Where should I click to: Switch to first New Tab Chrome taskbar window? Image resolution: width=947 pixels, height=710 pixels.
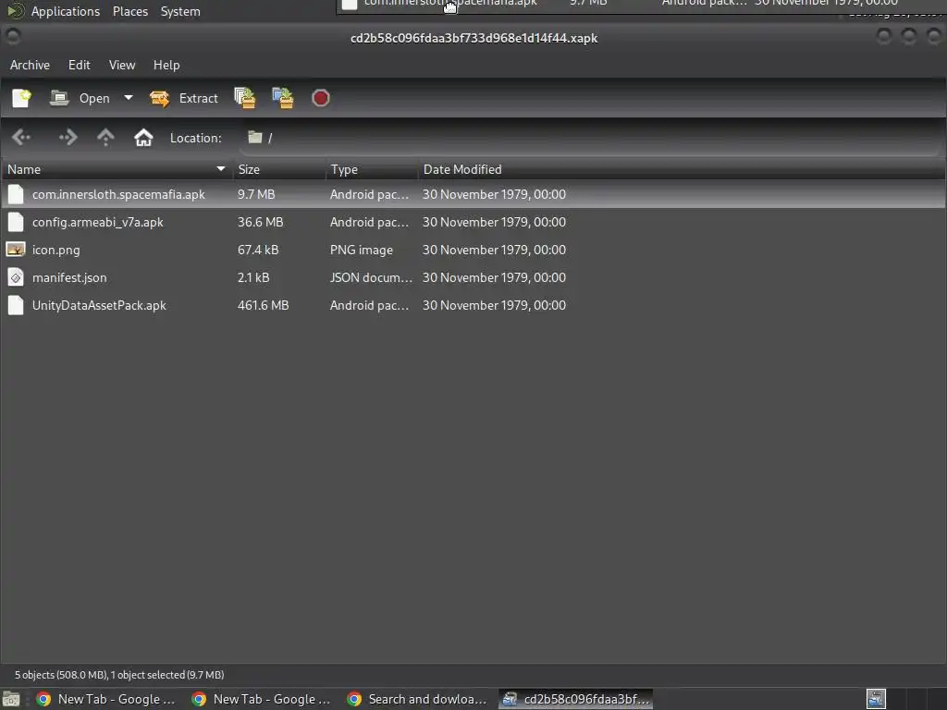pos(105,699)
